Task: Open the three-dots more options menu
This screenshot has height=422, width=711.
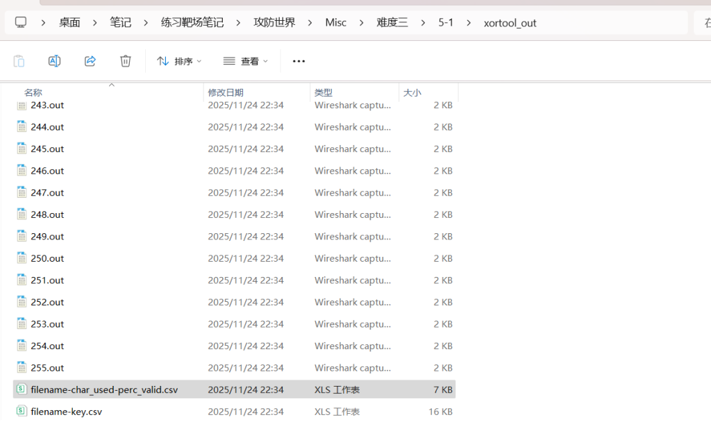Action: click(299, 61)
